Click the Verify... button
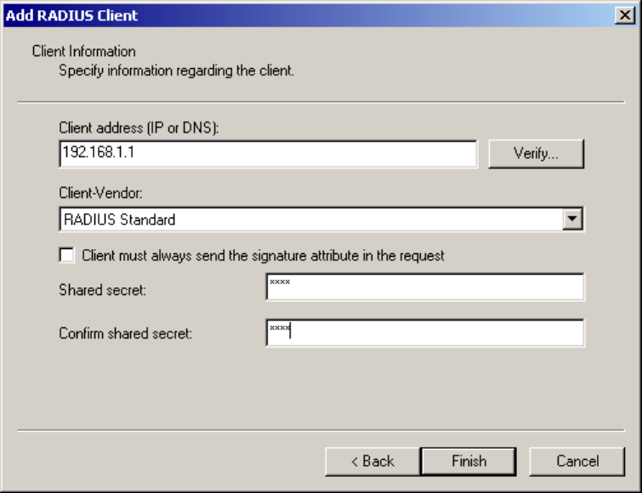642x493 pixels. pos(536,154)
